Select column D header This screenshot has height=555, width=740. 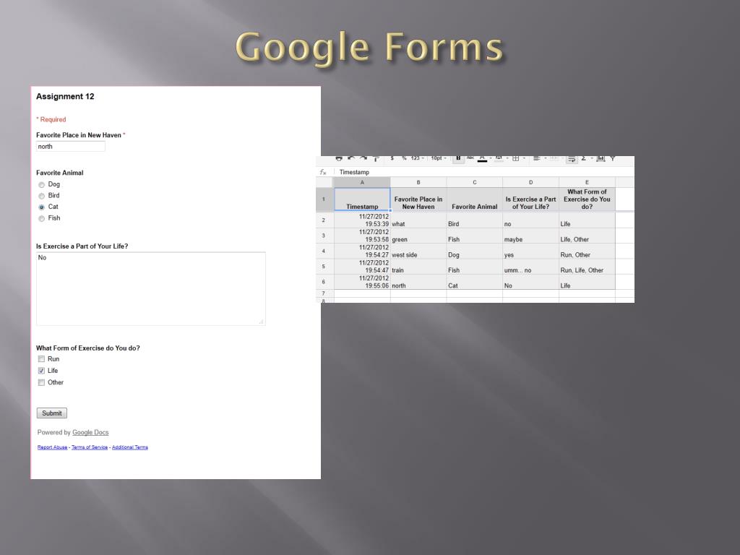click(530, 182)
